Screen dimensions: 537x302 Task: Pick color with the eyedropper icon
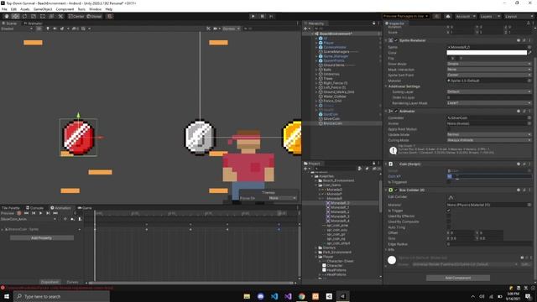point(530,53)
